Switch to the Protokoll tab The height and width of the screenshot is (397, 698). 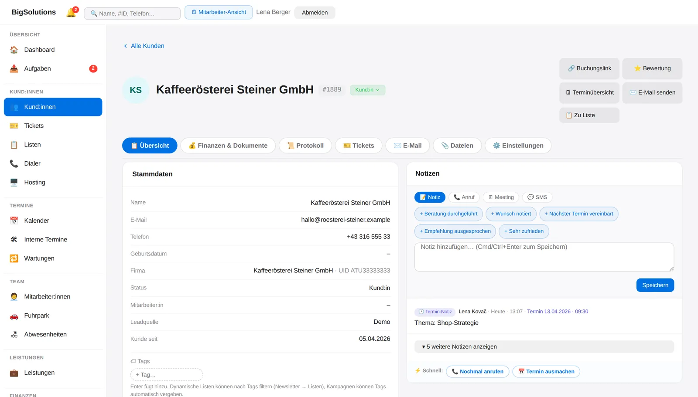tap(305, 146)
